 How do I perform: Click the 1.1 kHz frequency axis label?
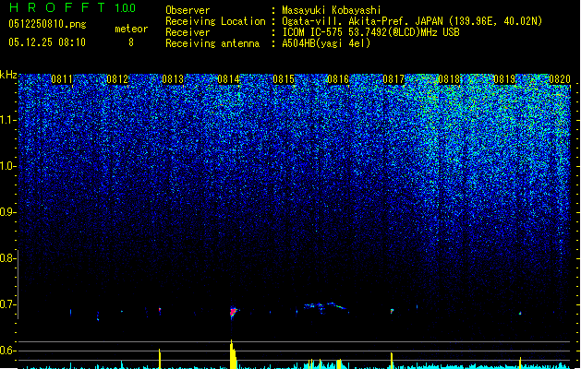click(7, 120)
